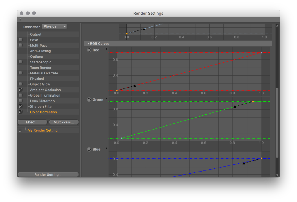The height and width of the screenshot is (202, 297).
Task: Click the green curve's orange end point
Action: coord(253,102)
